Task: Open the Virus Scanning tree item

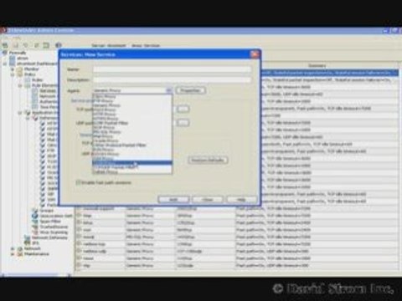Action: coord(54,232)
